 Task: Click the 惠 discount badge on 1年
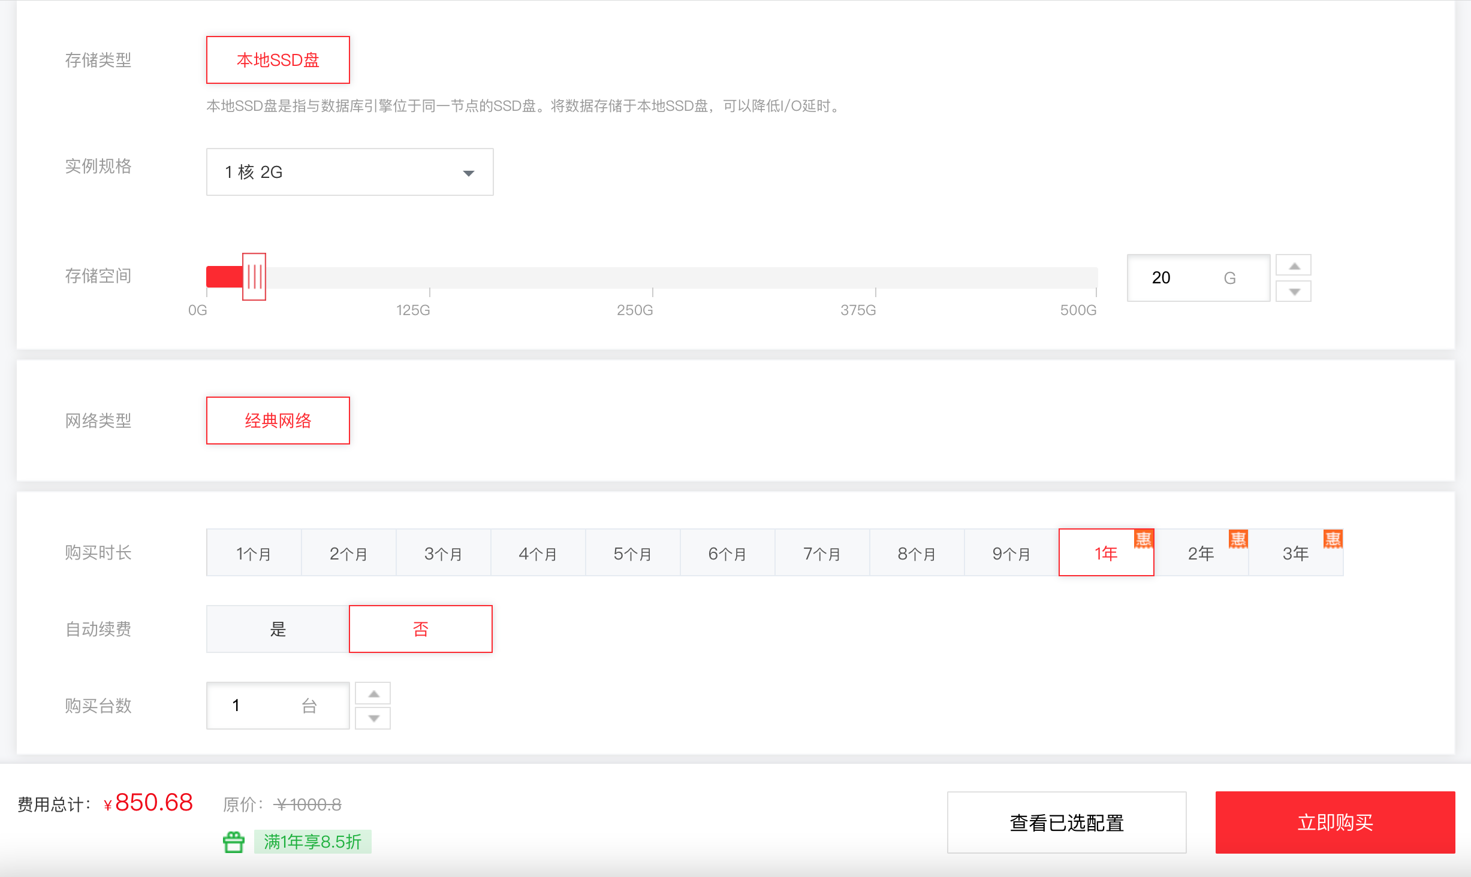[x=1144, y=539]
